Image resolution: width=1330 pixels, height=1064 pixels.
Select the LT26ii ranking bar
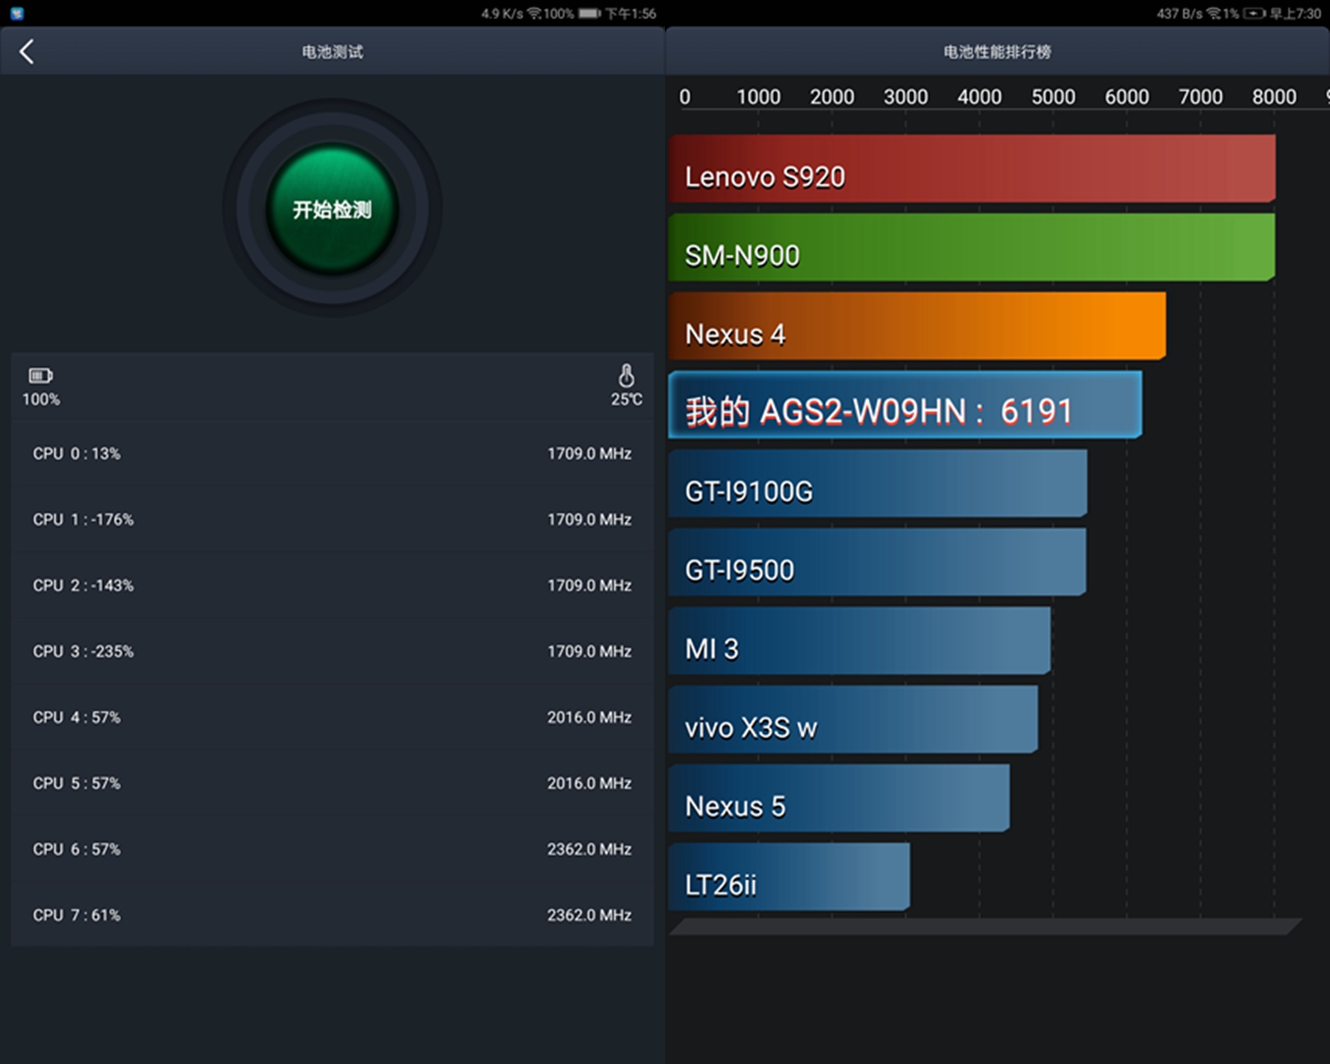coord(789,877)
